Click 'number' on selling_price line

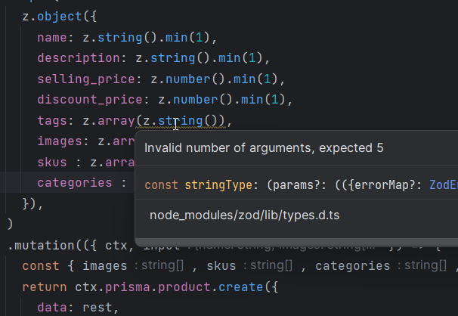tap(188, 79)
